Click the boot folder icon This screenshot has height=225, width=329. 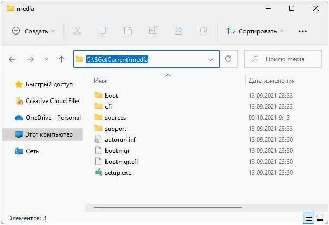pos(99,95)
